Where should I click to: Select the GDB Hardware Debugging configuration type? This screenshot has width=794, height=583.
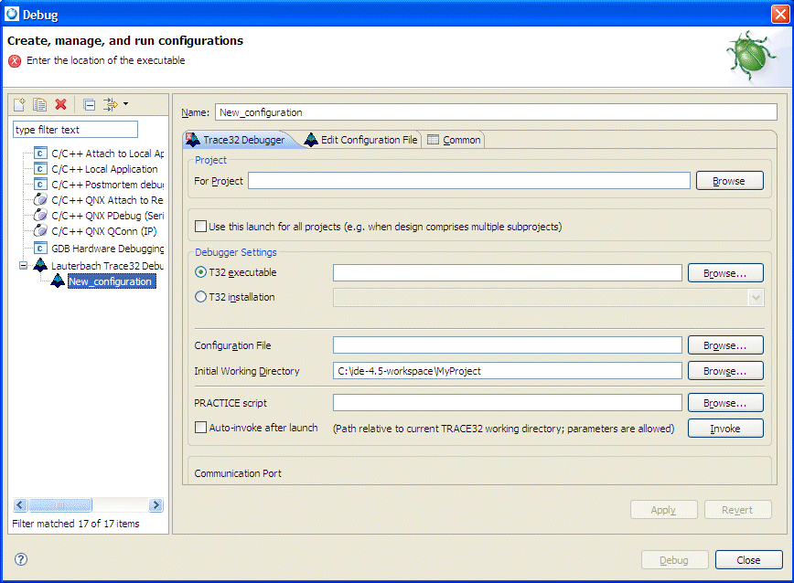coord(104,248)
